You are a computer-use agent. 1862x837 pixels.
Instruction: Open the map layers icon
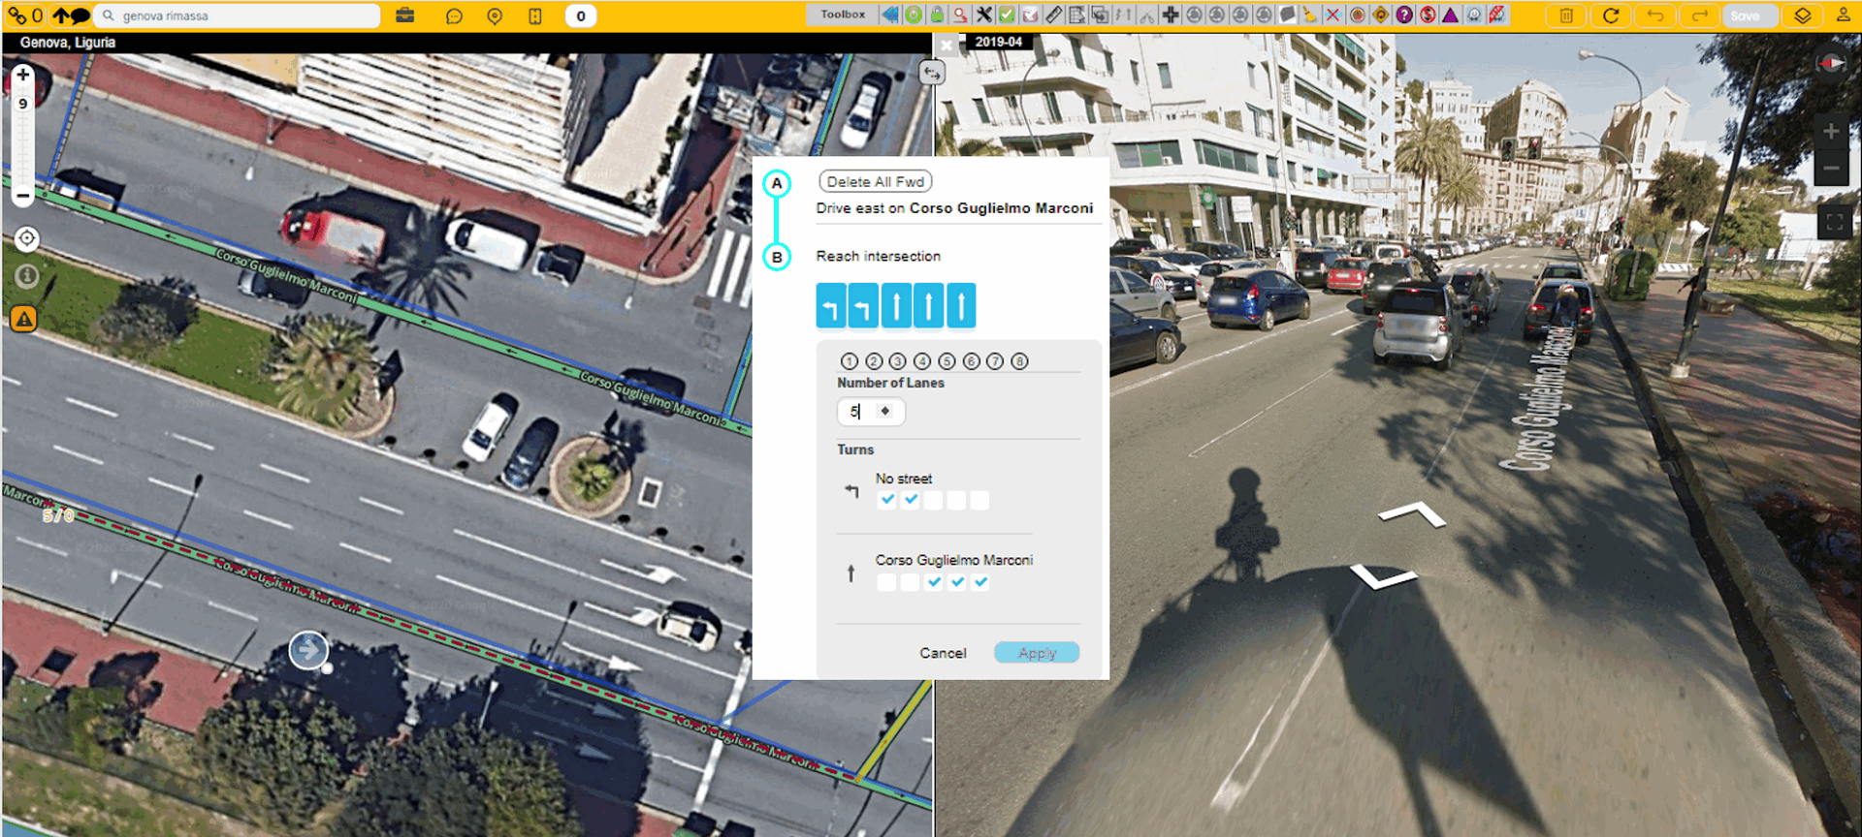[1802, 15]
